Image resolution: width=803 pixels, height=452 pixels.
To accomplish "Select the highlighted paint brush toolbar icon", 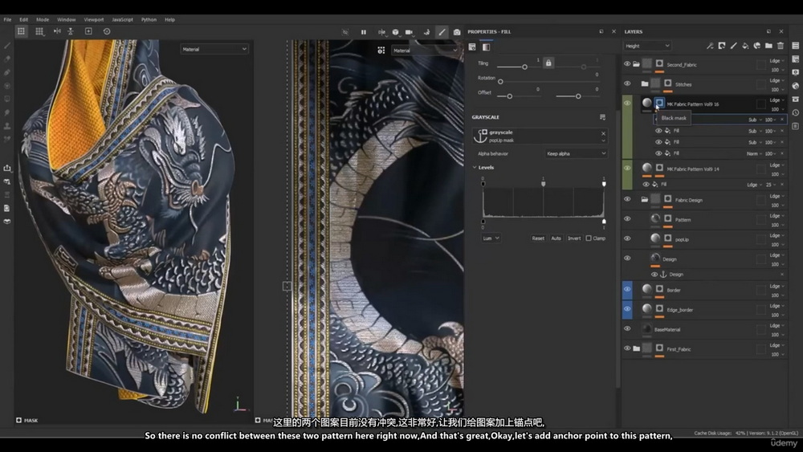I will (442, 32).
